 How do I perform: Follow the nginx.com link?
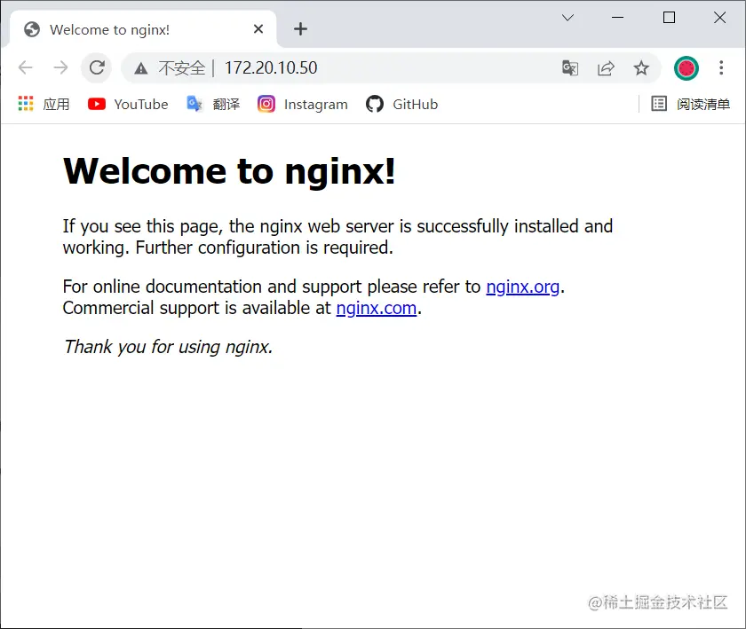377,308
